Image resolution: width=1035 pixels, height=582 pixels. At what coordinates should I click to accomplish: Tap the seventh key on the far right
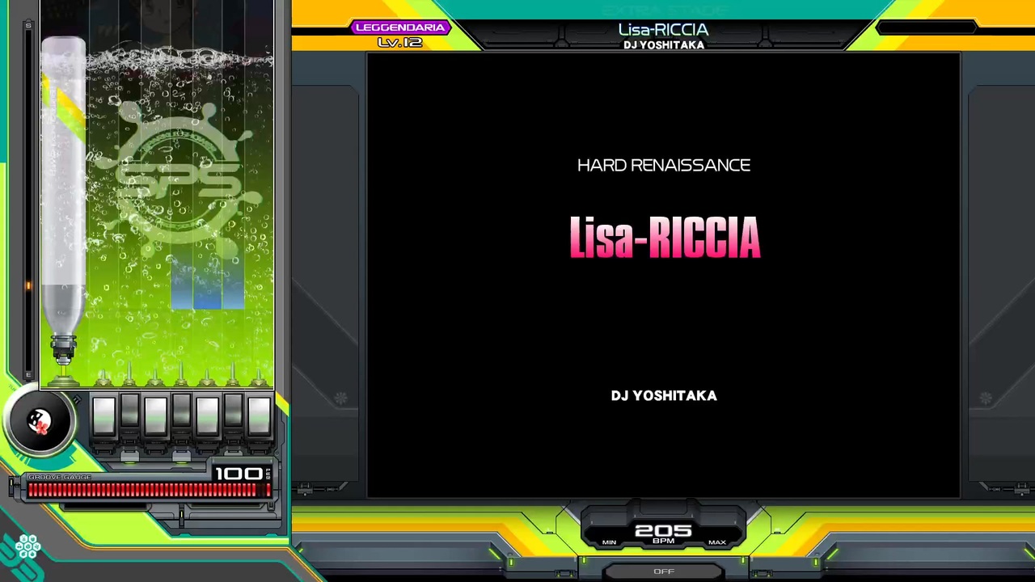click(x=259, y=416)
